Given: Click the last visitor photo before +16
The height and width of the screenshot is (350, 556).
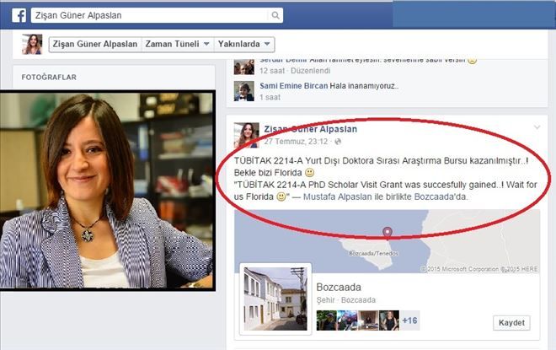Looking at the screenshot, I should 389,320.
